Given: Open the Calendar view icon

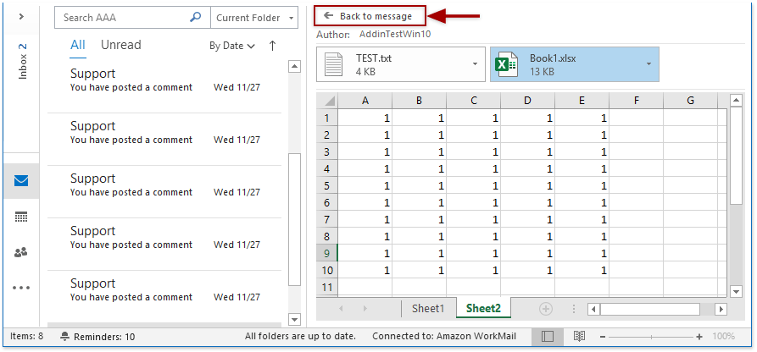Looking at the screenshot, I should [x=21, y=217].
